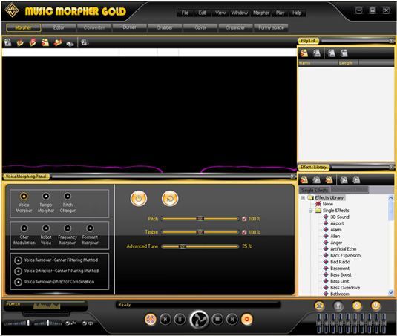
Task: Switch to the Burner module
Action: pyautogui.click(x=129, y=27)
